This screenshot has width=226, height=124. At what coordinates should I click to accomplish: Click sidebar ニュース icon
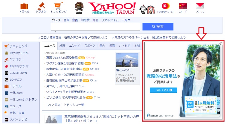(6, 106)
